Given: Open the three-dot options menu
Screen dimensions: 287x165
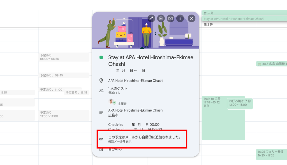Looking at the screenshot, I should click(180, 18).
